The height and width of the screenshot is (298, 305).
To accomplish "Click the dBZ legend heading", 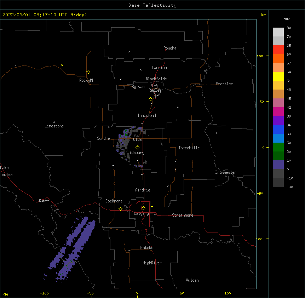I will point(287,19).
